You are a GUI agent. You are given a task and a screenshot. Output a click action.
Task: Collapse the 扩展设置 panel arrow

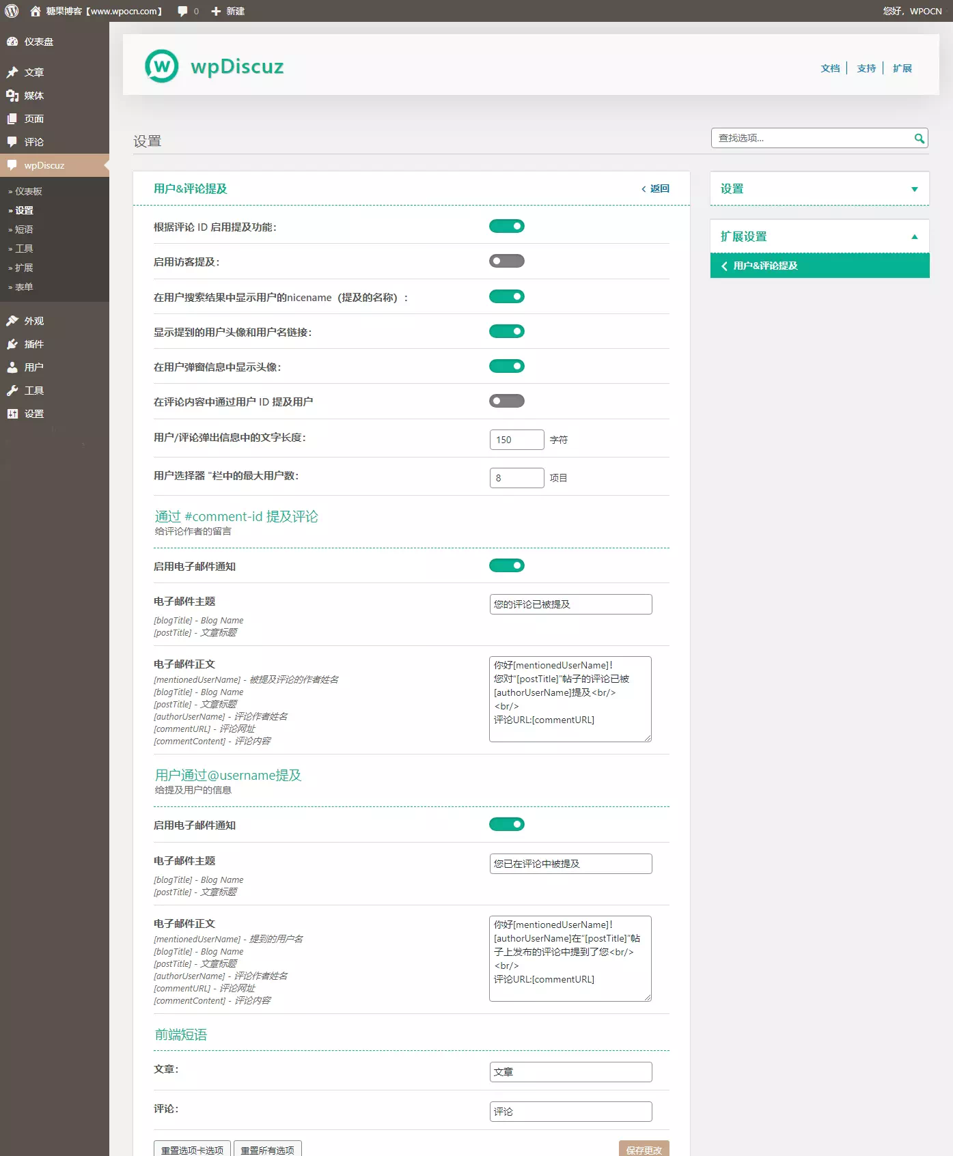915,237
